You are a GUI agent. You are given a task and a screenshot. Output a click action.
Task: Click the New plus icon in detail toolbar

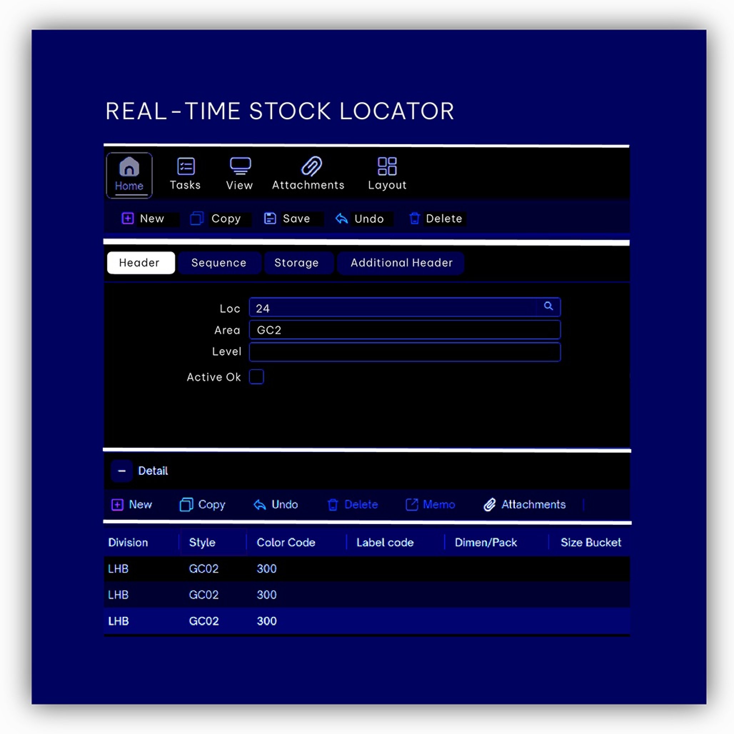118,504
